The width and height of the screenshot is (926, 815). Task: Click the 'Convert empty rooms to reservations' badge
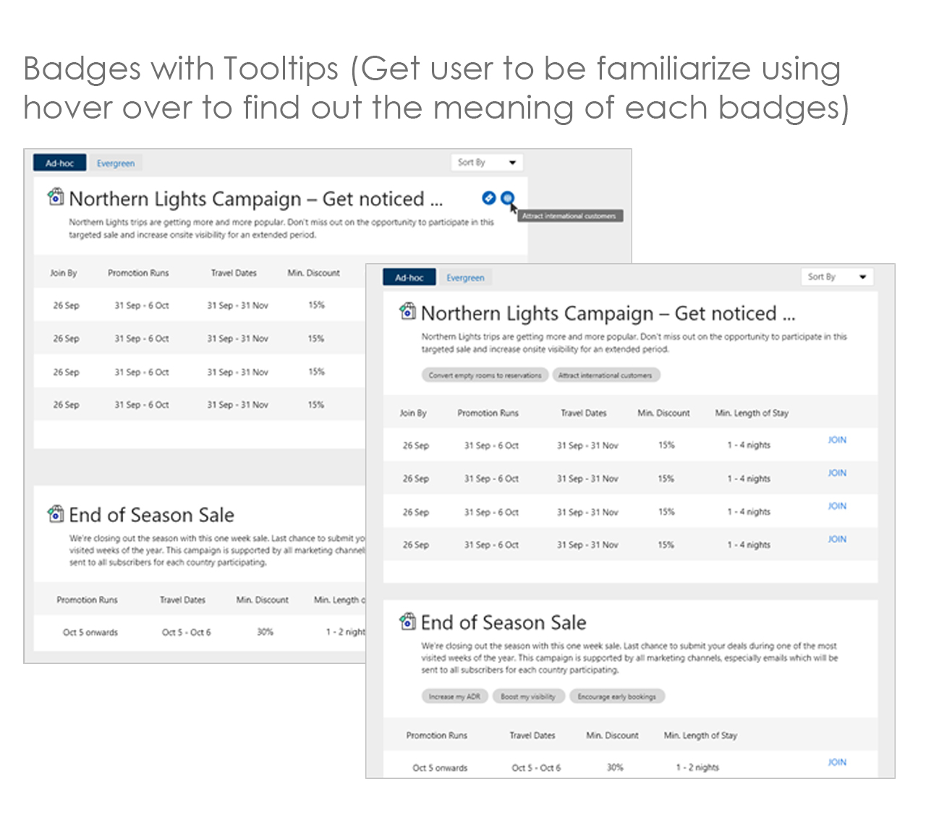(x=485, y=375)
